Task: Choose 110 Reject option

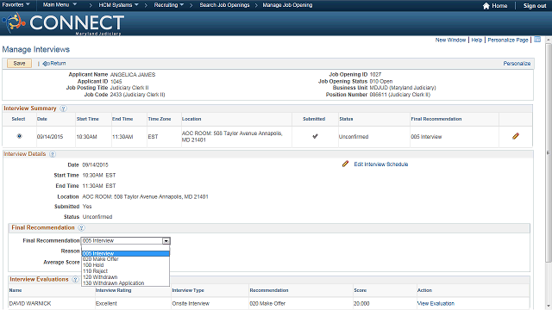Action: 126,271
